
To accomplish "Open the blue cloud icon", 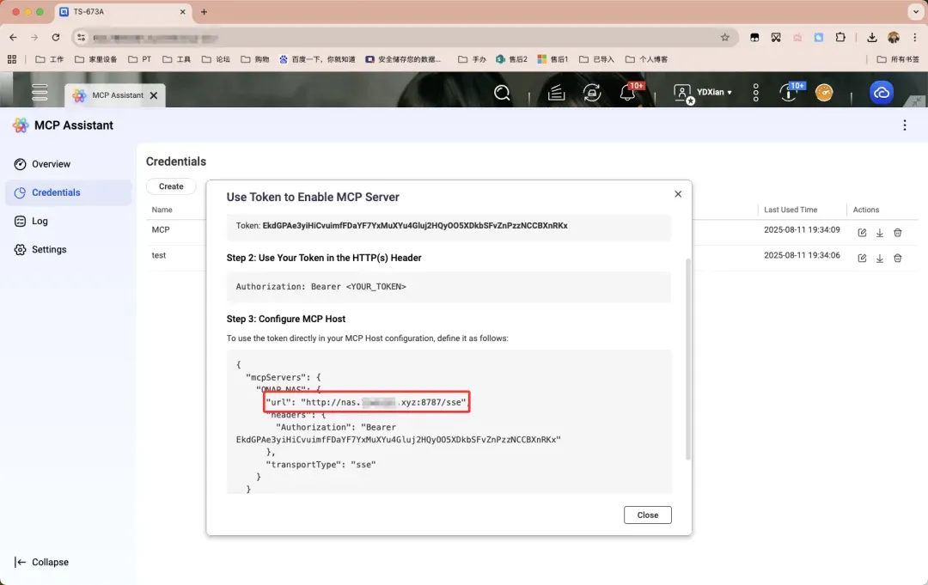I will pyautogui.click(x=882, y=93).
